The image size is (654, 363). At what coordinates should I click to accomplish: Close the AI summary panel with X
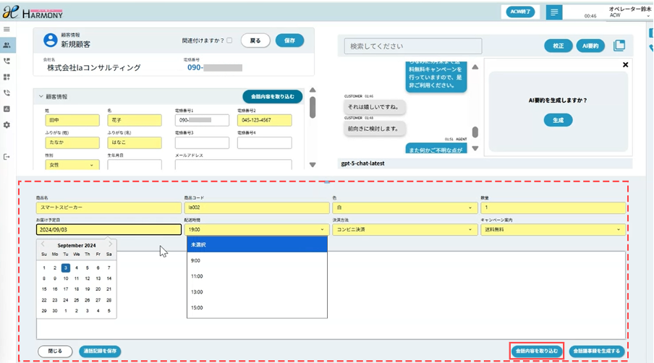625,64
